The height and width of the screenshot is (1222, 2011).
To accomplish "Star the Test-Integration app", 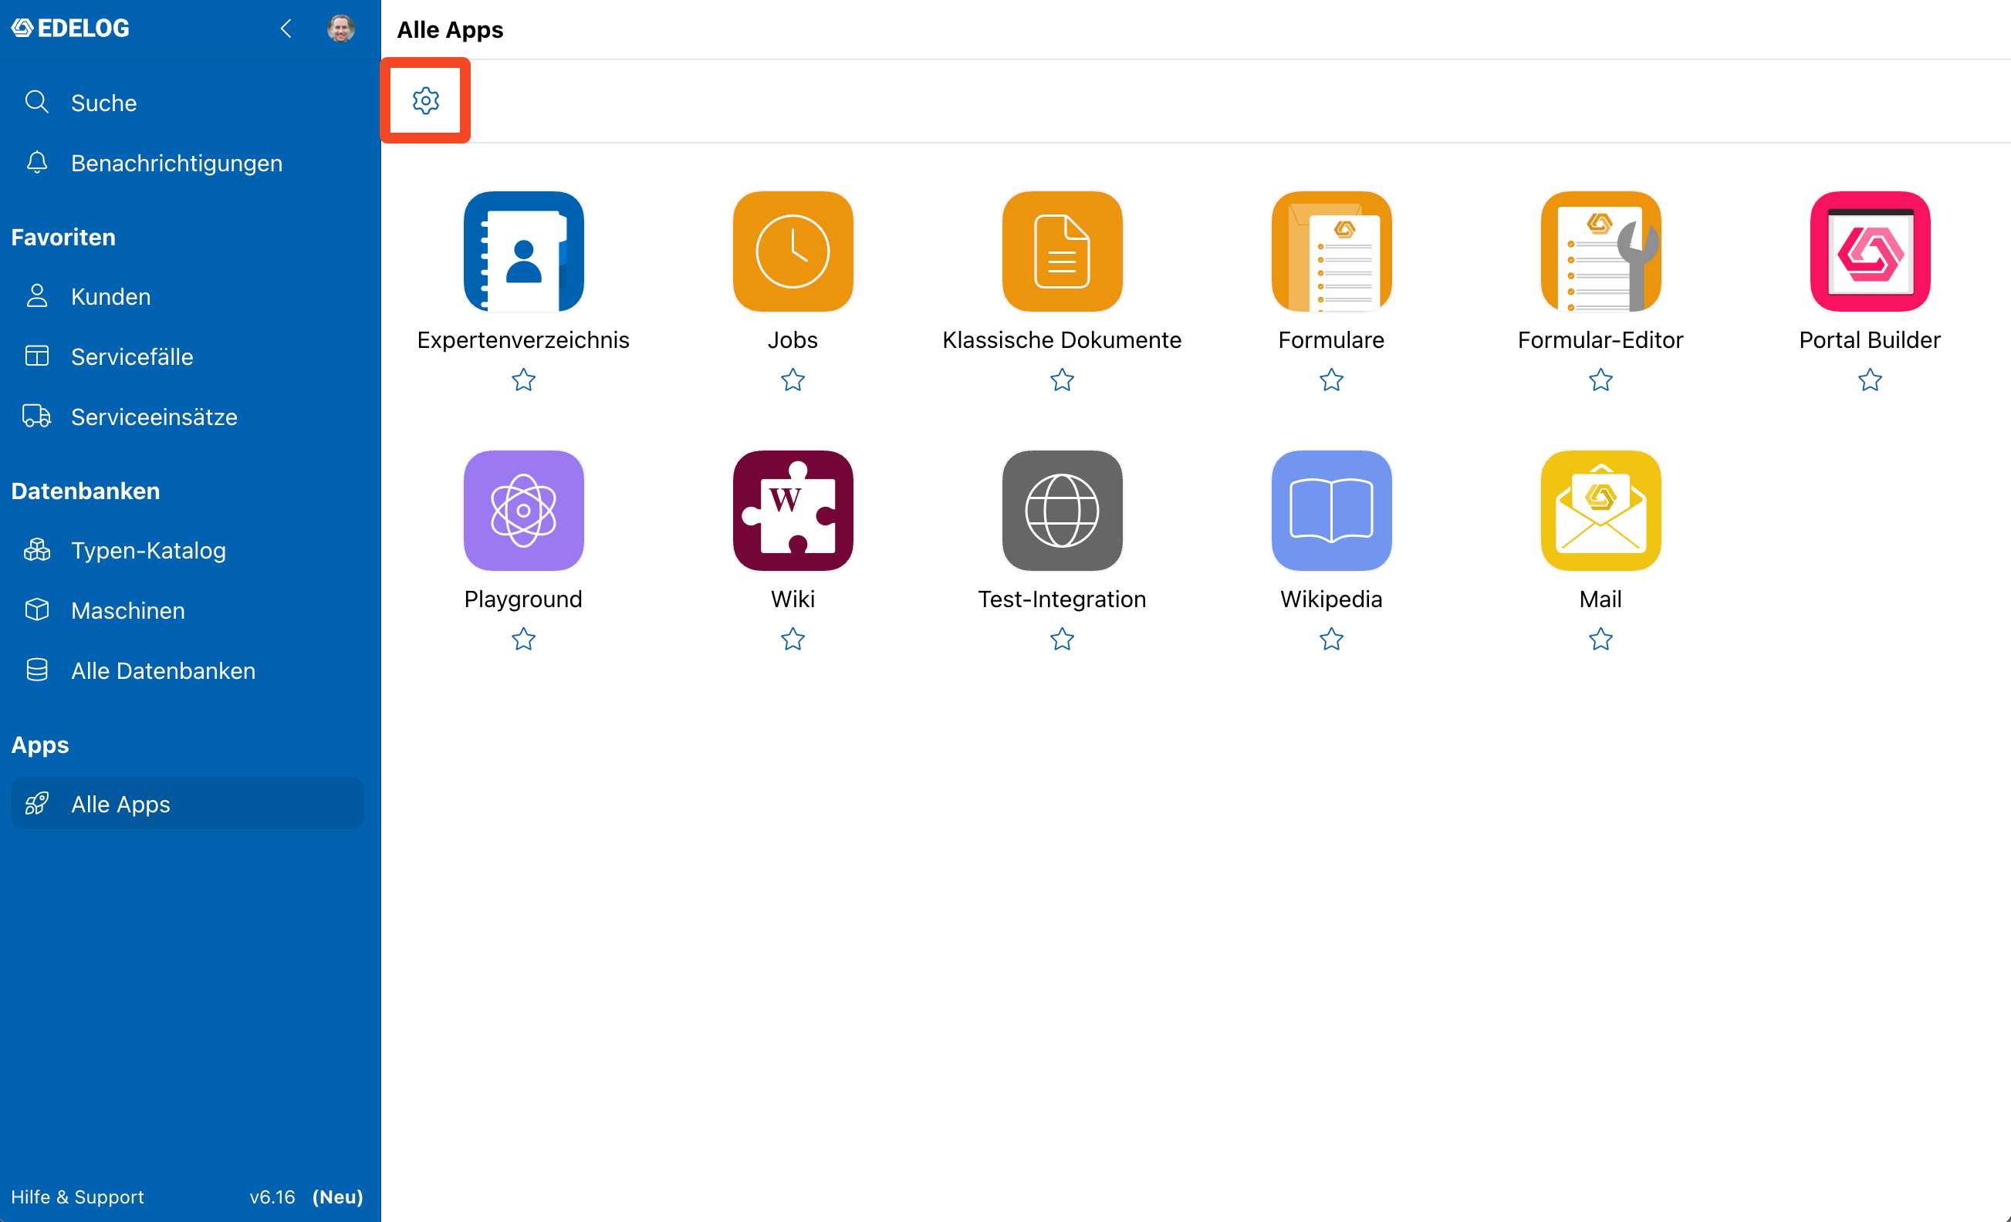I will (1062, 640).
